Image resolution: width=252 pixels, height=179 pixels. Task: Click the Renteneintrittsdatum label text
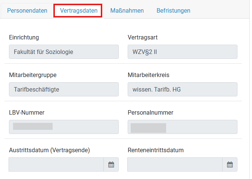click(x=156, y=150)
